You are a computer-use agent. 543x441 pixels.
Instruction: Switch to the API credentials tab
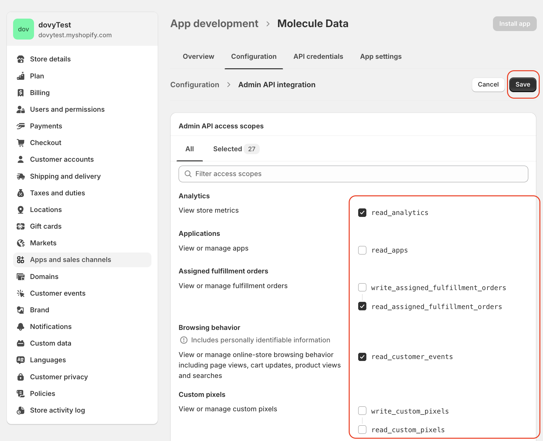318,57
